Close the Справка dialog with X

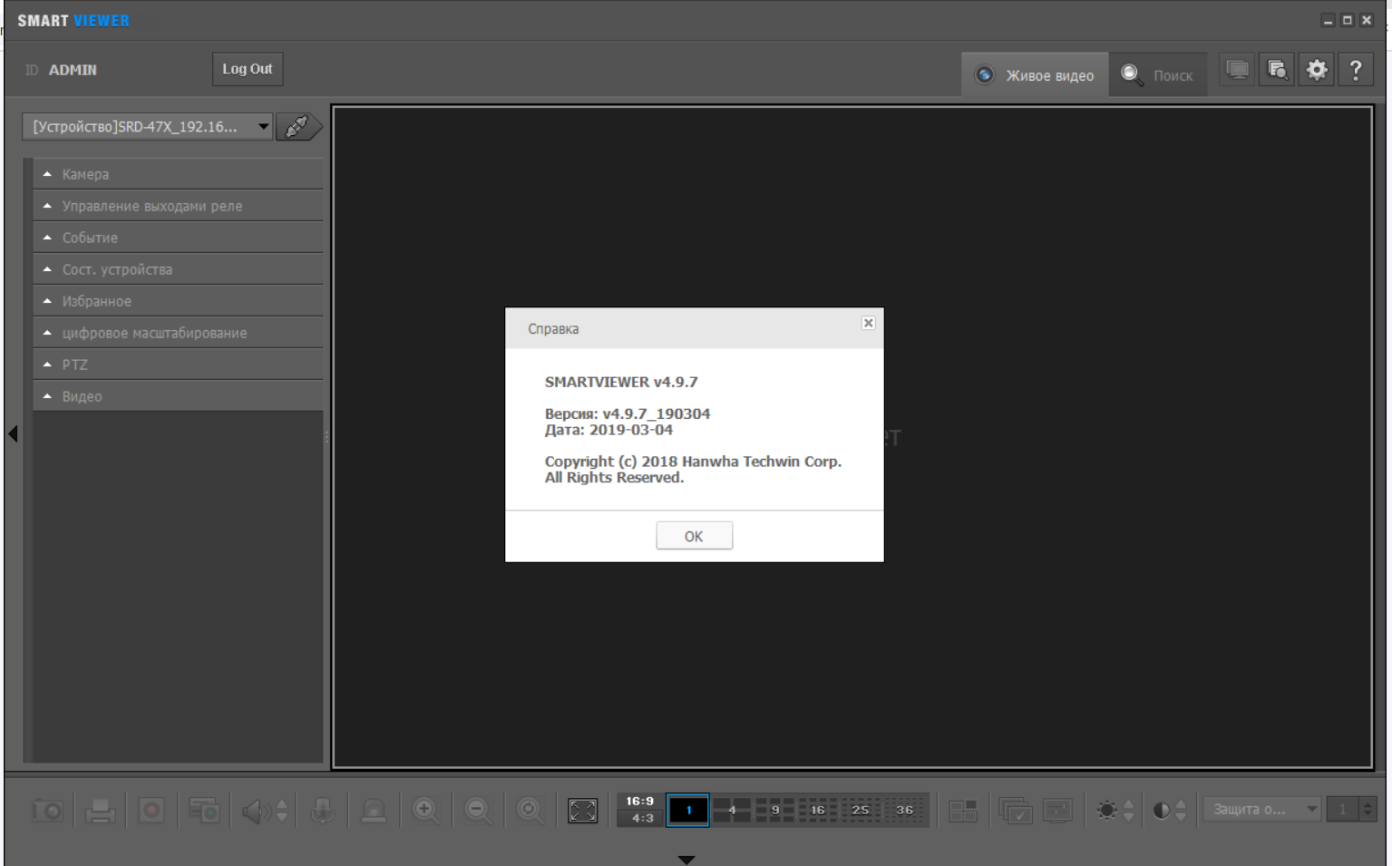point(868,323)
